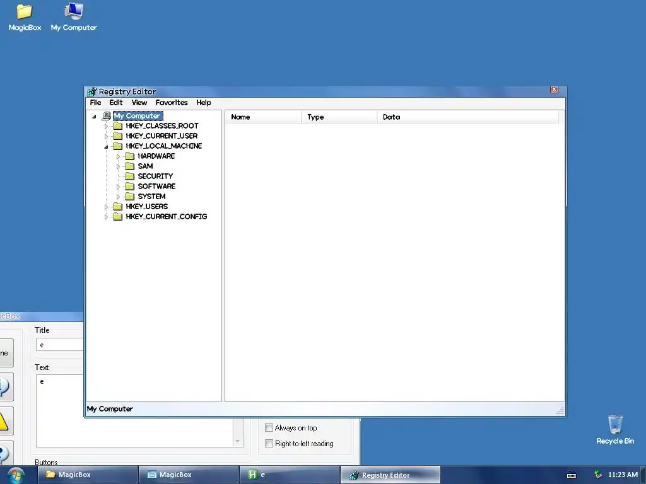Screen dimensions: 646x484
Task: Click the SAM folder icon
Action: coord(130,166)
